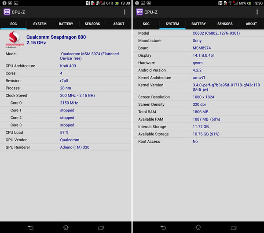Tap the mail notification icon on left status bar

tap(10, 3)
